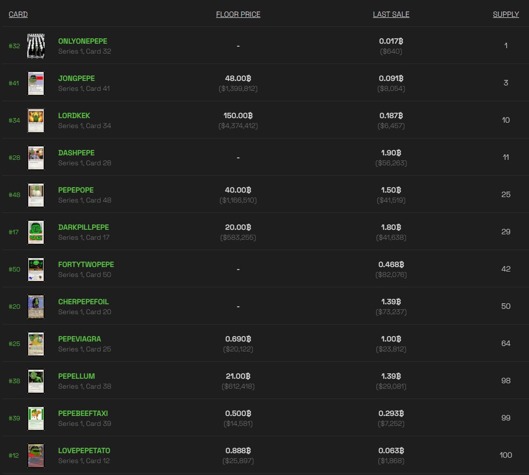529x475 pixels.
Task: Sort by LAST SALE column header
Action: [391, 14]
